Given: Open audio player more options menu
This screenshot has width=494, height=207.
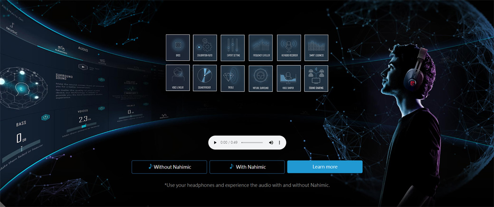Looking at the screenshot, I should coord(279,143).
